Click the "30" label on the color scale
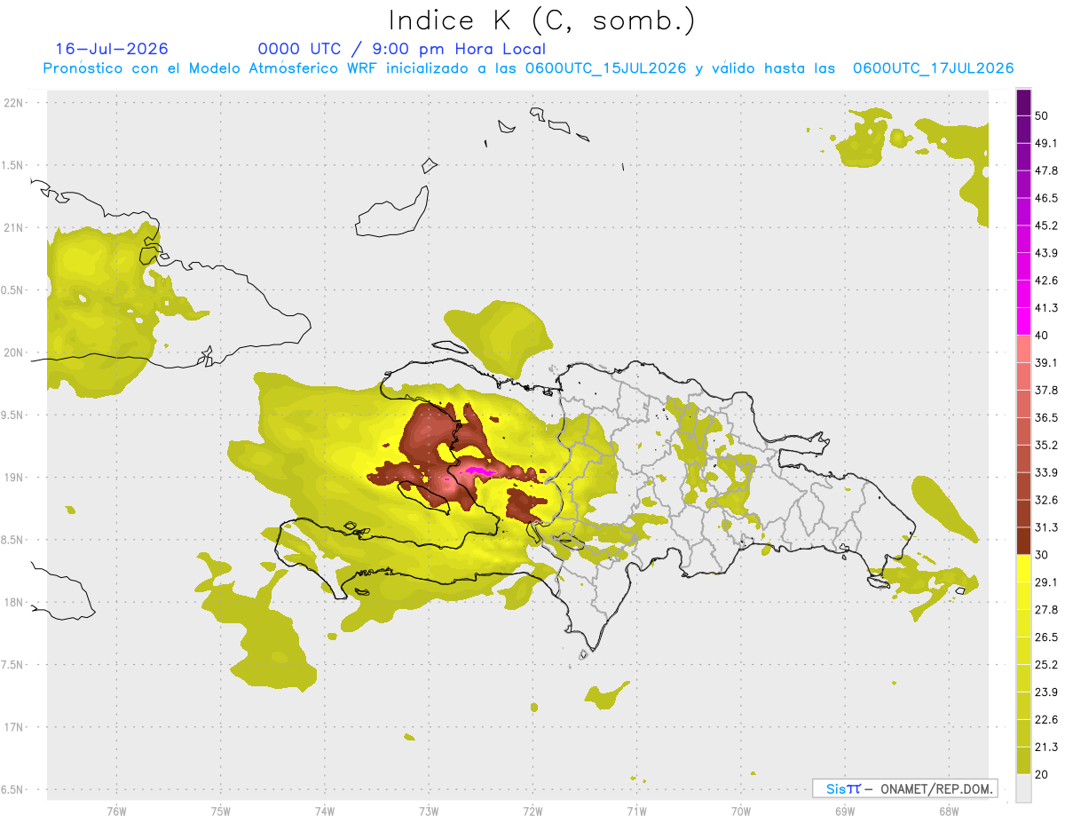 click(1043, 555)
